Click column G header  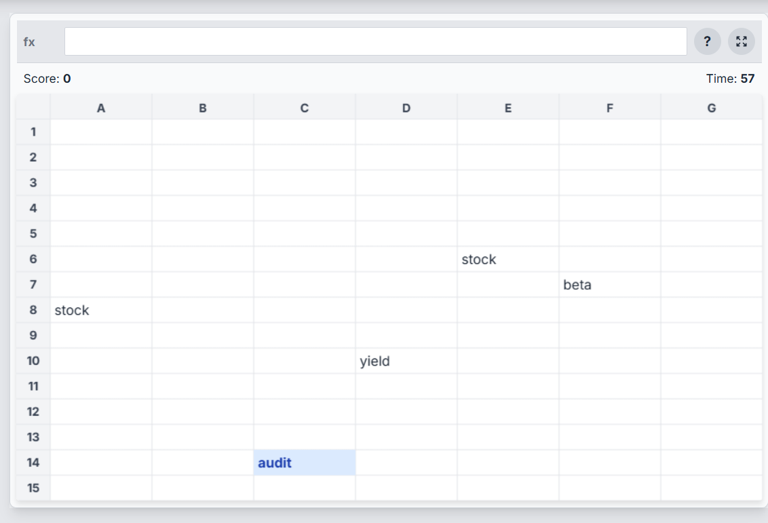[711, 108]
